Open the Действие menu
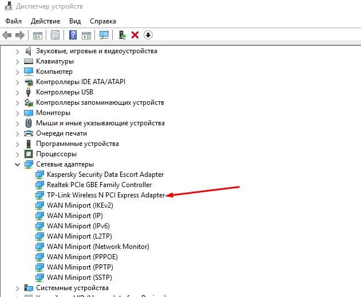The width and height of the screenshot is (361, 297). pos(45,21)
